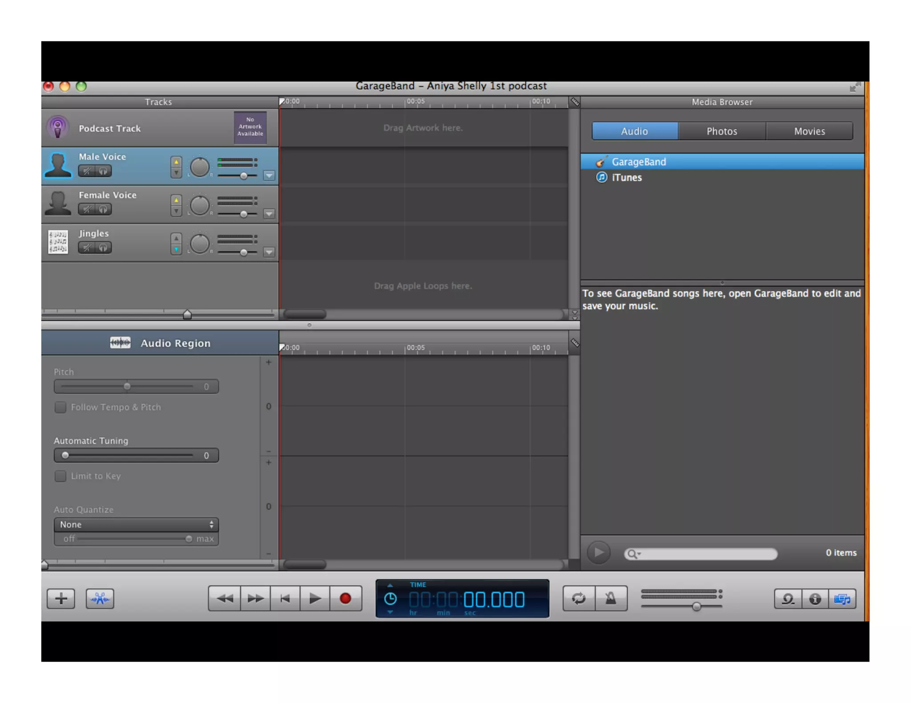The height and width of the screenshot is (703, 911).
Task: Go to beginning of the song
Action: [285, 599]
